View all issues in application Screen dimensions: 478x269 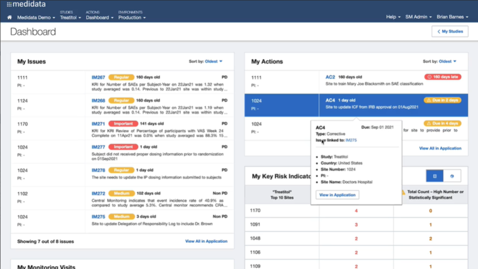coord(206,241)
